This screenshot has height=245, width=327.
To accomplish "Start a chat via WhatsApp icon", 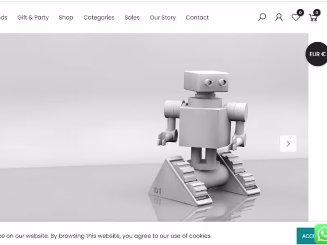I will point(322,234).
